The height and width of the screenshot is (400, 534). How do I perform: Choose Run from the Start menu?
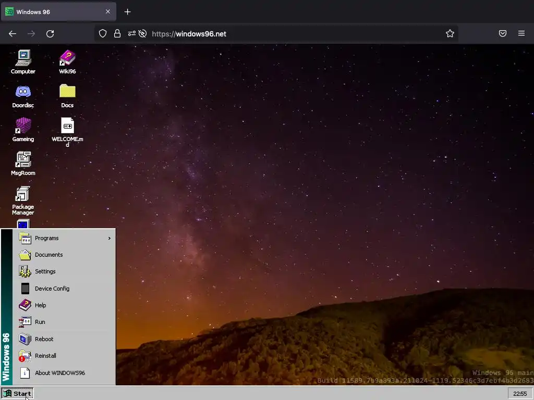click(64, 322)
